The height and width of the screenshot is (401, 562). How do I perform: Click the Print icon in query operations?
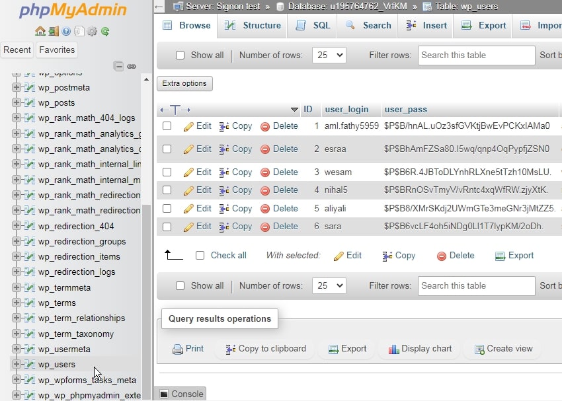point(178,349)
